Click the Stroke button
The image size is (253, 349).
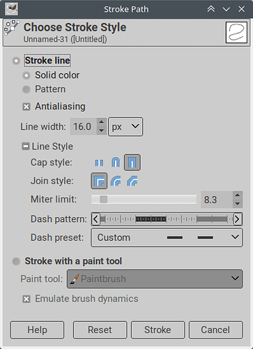pos(158,330)
